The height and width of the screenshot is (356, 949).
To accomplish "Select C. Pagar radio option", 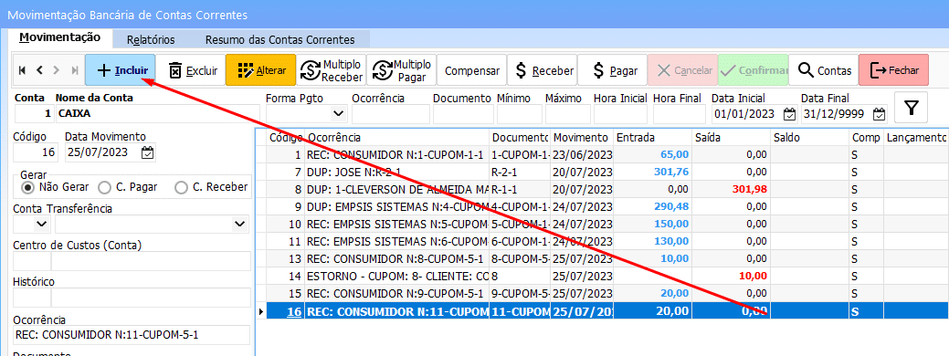I will (128, 187).
